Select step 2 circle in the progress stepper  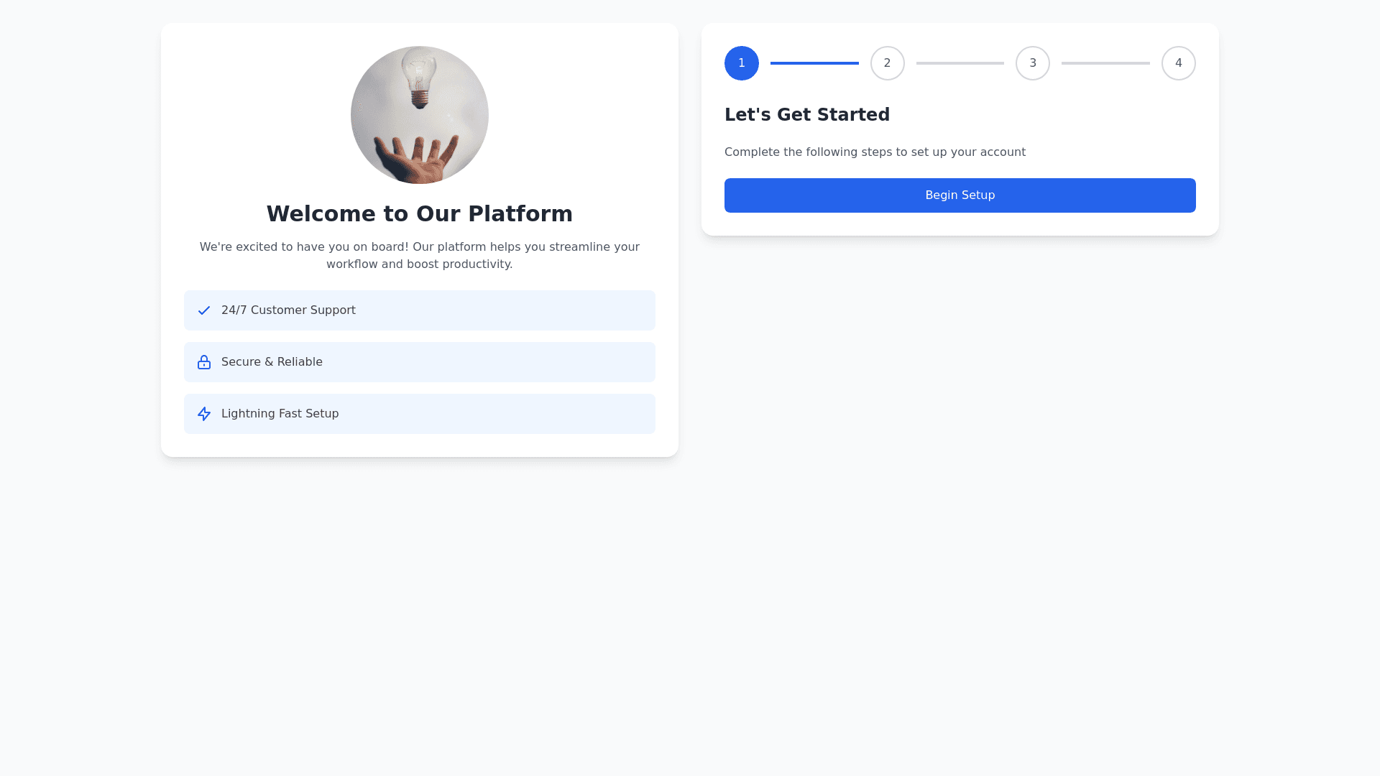(888, 63)
